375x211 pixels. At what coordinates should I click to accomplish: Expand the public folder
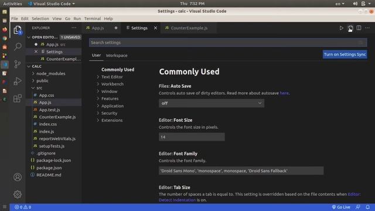point(42,81)
